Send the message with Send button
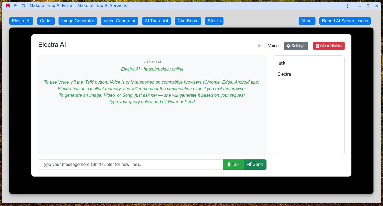 coord(255,165)
